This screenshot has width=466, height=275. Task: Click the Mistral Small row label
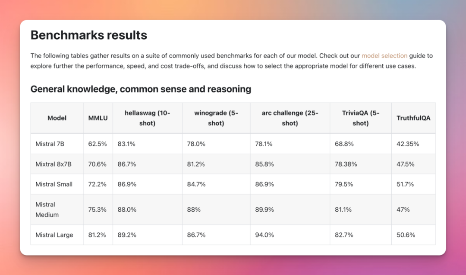coord(54,184)
